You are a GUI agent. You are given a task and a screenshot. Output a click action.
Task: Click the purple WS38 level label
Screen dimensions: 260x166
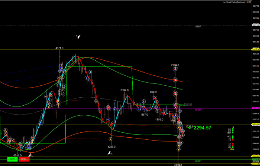[x=198, y=109]
